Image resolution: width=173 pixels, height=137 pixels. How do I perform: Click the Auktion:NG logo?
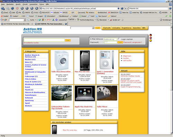tap(33, 30)
